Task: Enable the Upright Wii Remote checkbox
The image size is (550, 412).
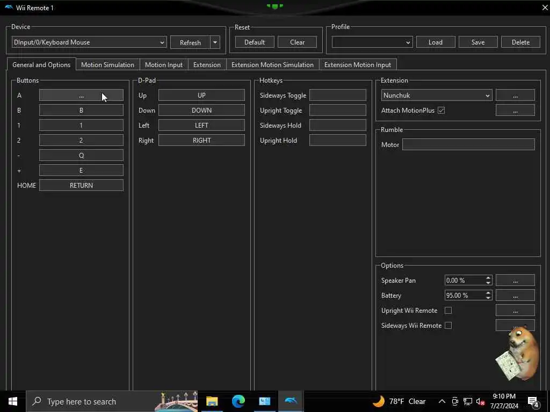Action: click(x=448, y=311)
